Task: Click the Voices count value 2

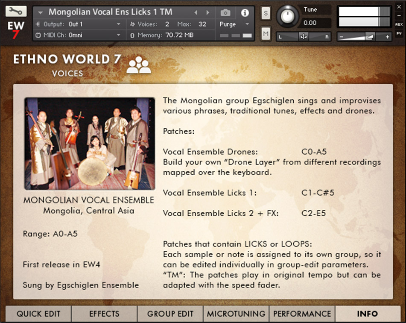Action: [167, 24]
